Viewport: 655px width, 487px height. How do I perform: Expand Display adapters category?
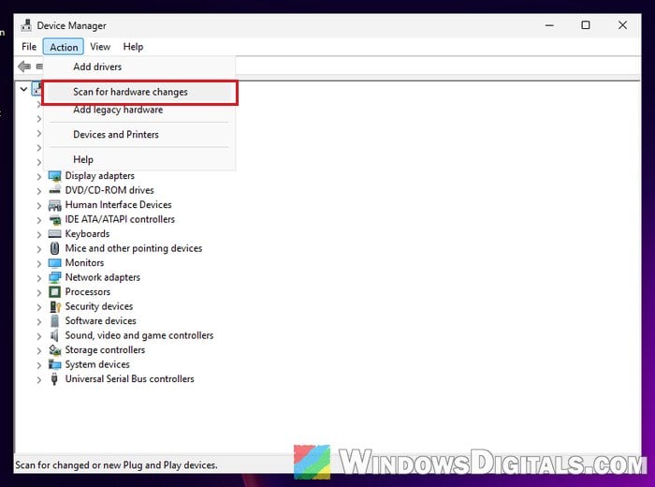(x=39, y=177)
